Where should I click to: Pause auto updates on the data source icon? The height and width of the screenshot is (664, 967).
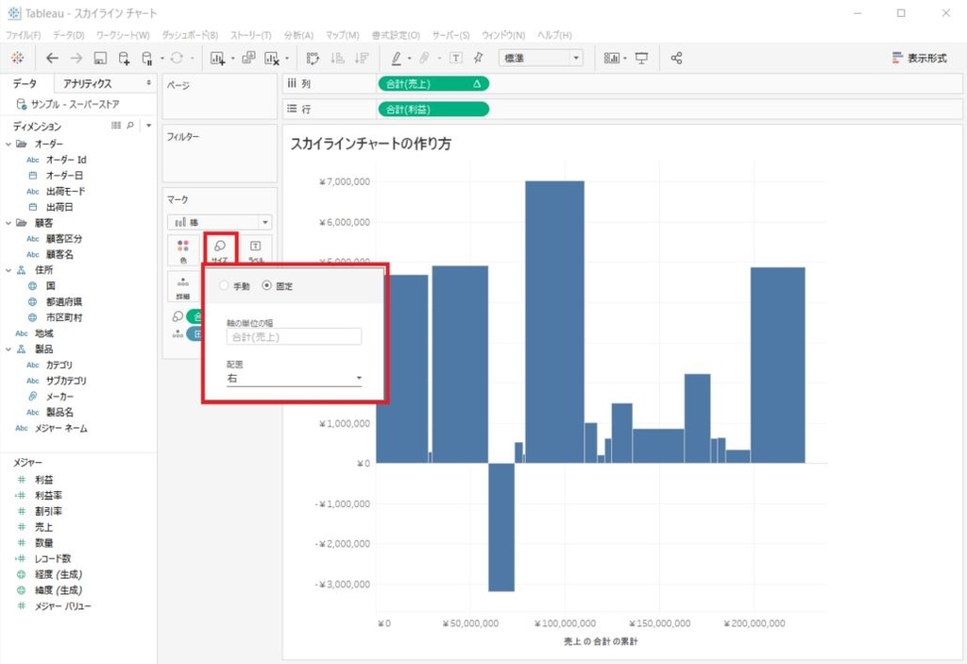pos(146,58)
